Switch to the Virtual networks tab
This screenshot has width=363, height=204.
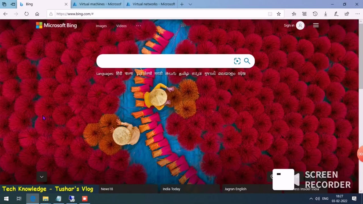151,4
